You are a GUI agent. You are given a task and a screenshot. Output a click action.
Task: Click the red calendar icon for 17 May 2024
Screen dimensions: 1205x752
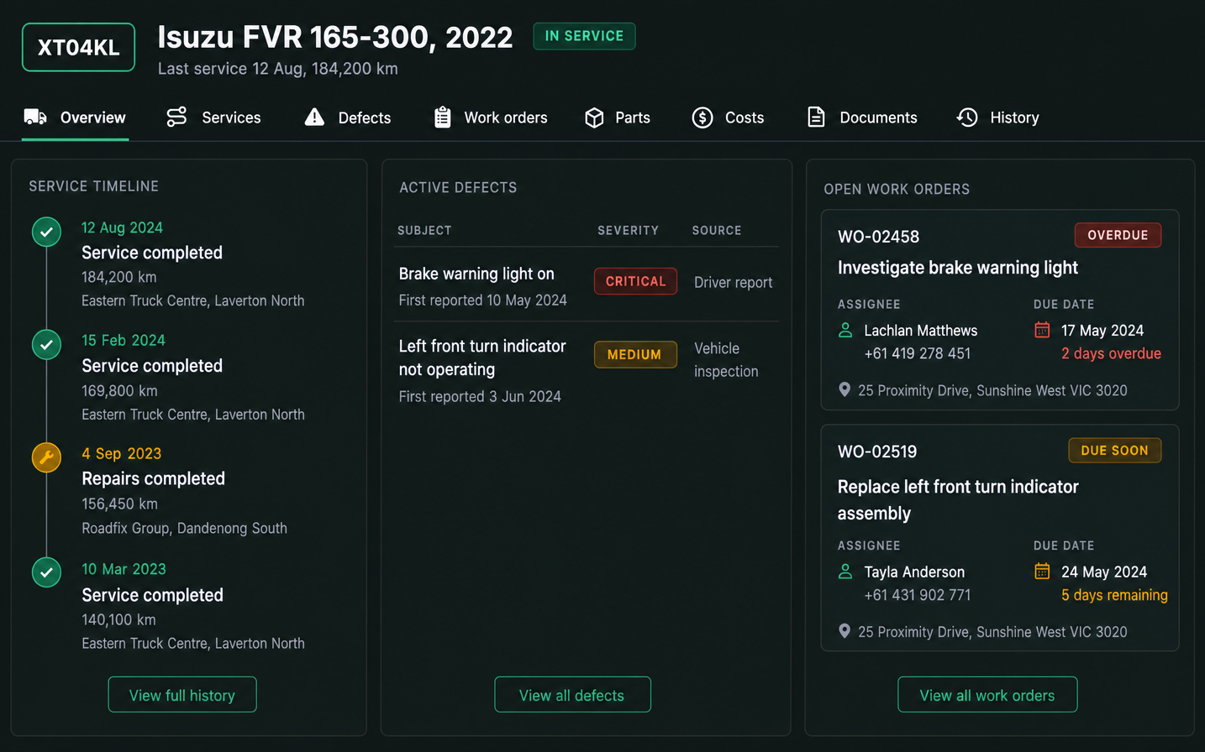(x=1042, y=330)
